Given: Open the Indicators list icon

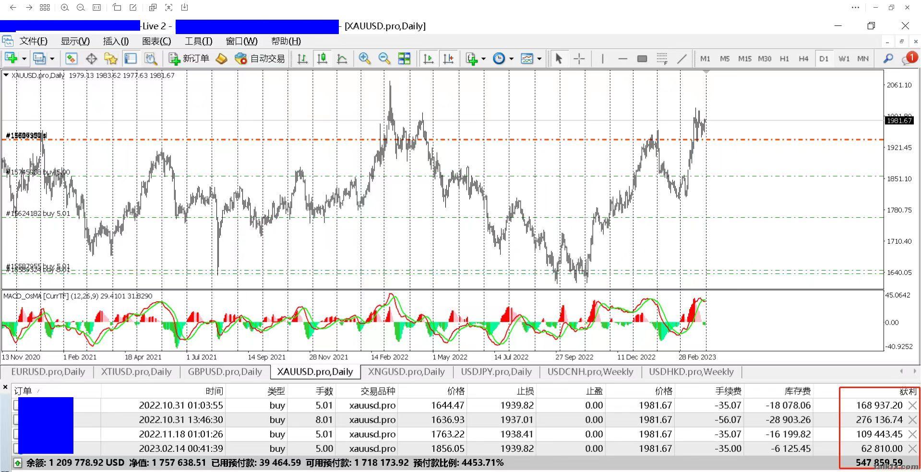Looking at the screenshot, I should coord(471,59).
